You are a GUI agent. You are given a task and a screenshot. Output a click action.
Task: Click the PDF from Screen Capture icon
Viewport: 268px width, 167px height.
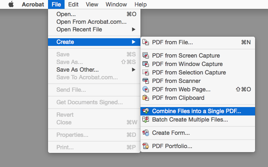tap(146, 56)
